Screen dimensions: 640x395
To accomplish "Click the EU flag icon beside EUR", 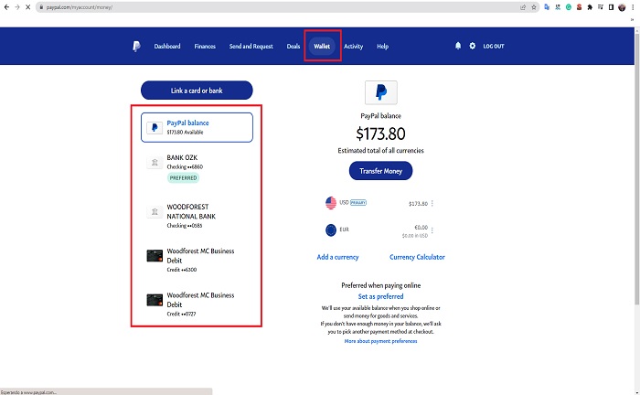I will (x=331, y=230).
